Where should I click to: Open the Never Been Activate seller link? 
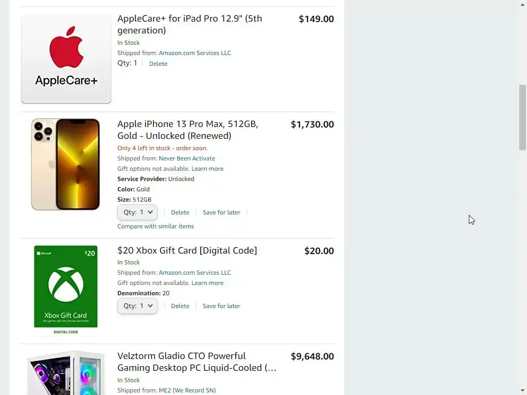pos(187,158)
